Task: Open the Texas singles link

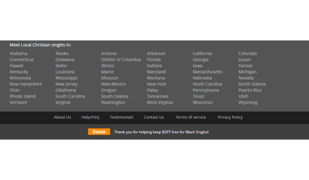Action: 198,96
